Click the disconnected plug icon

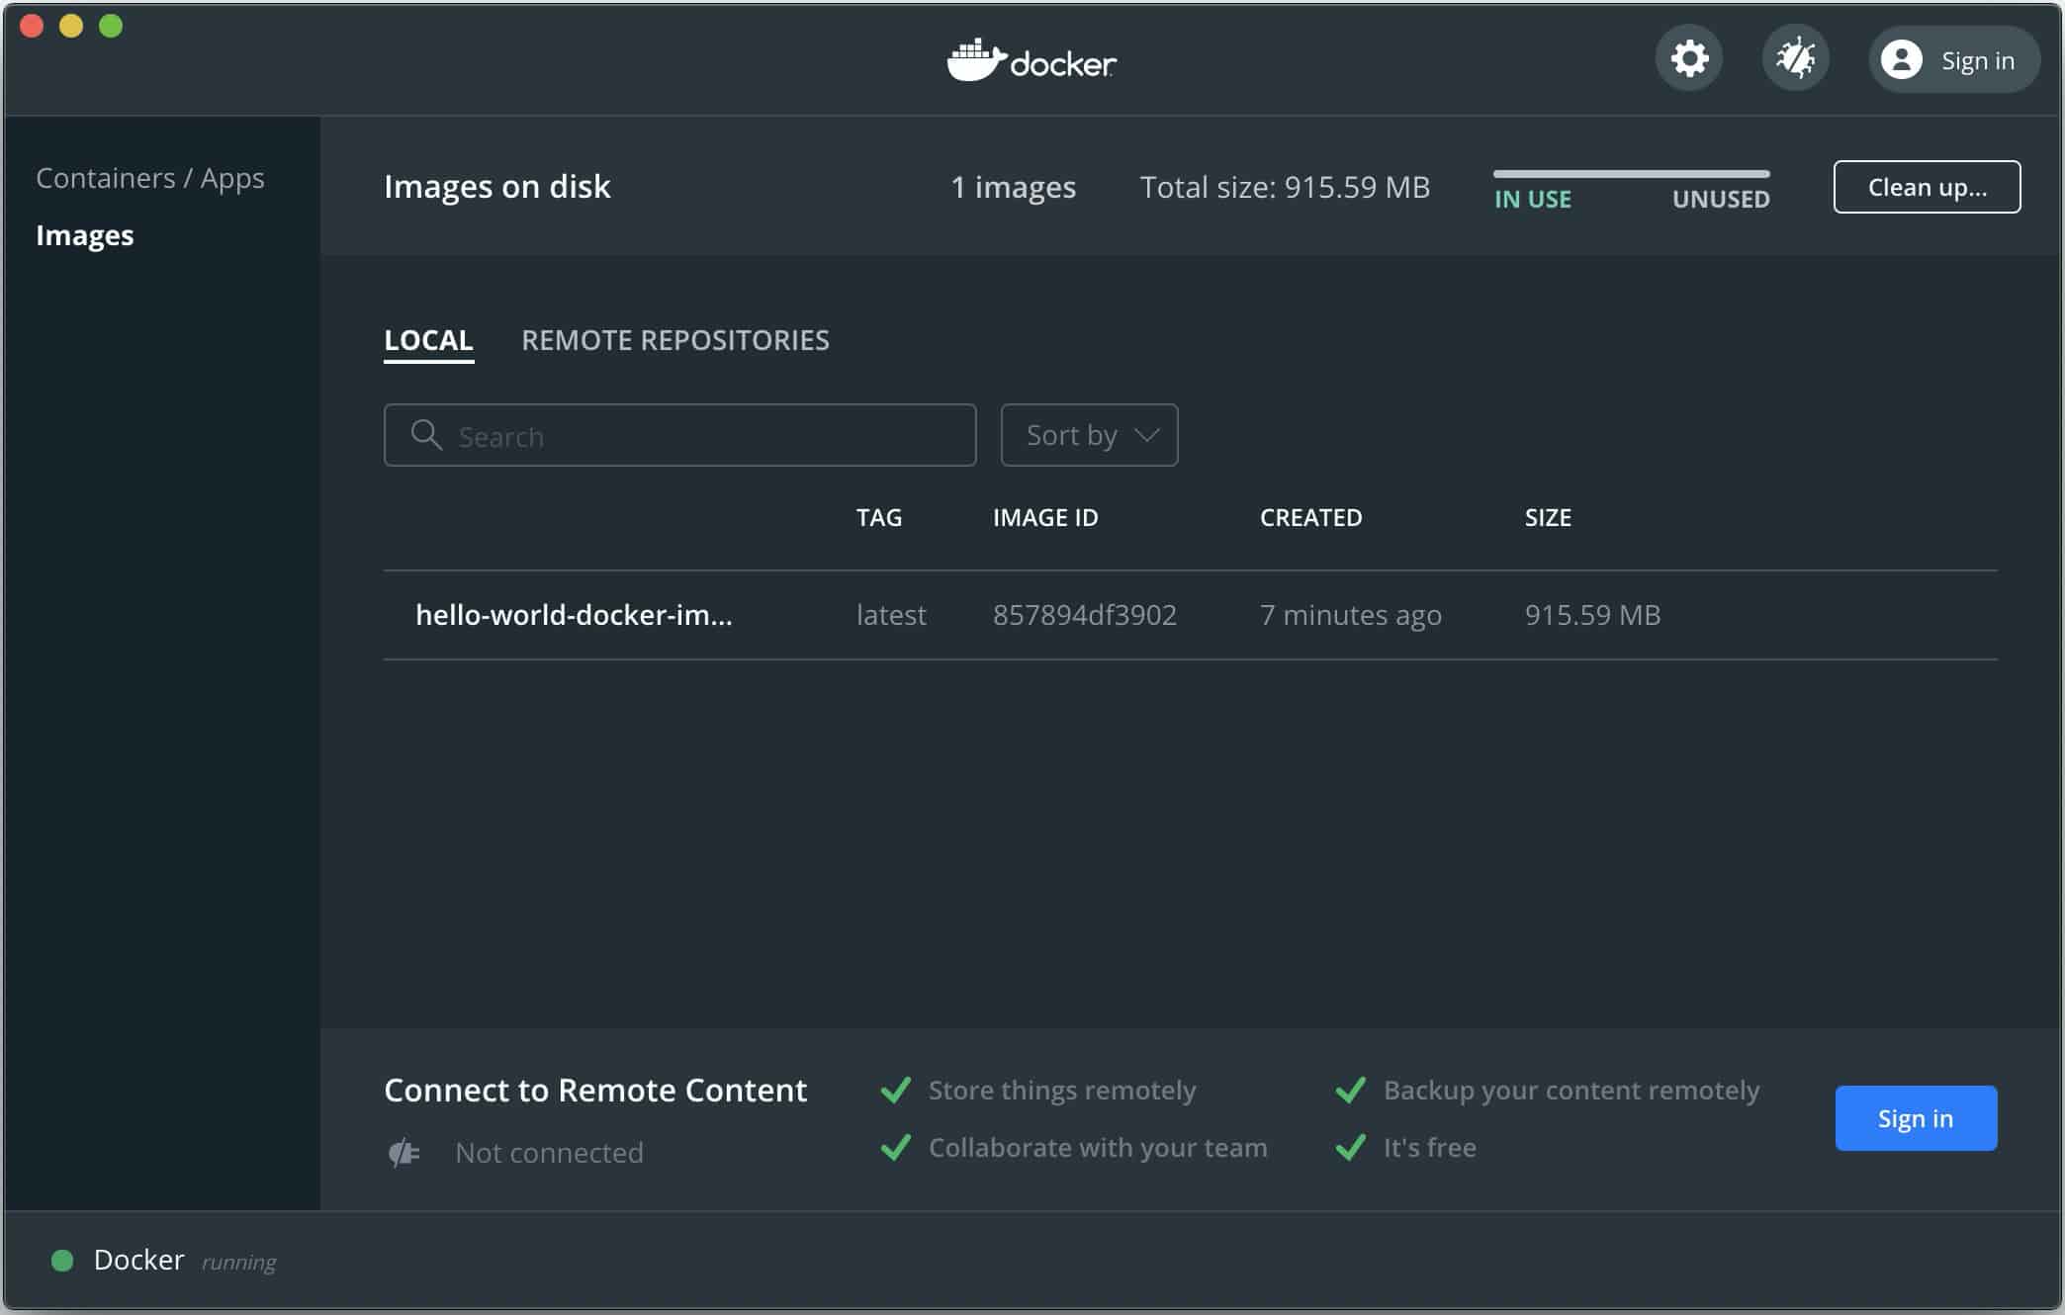[x=404, y=1152]
